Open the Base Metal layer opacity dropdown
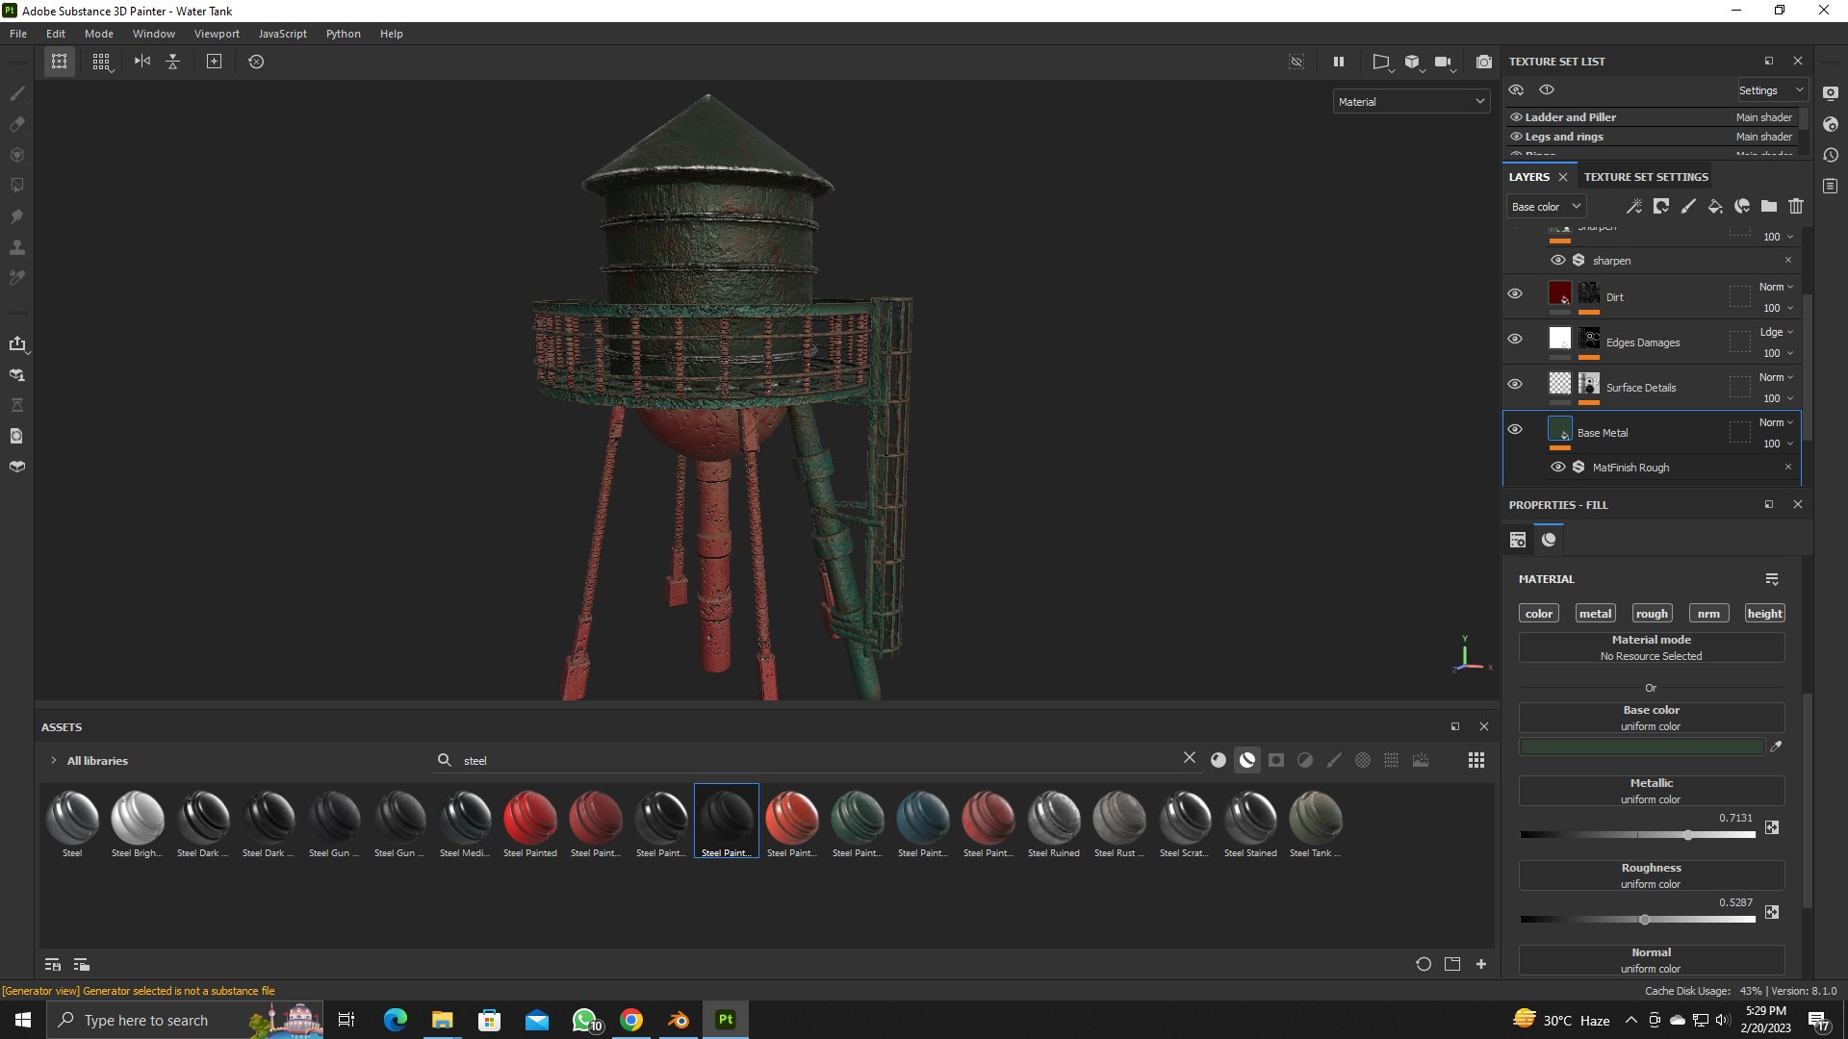The height and width of the screenshot is (1039, 1848). pyautogui.click(x=1778, y=443)
